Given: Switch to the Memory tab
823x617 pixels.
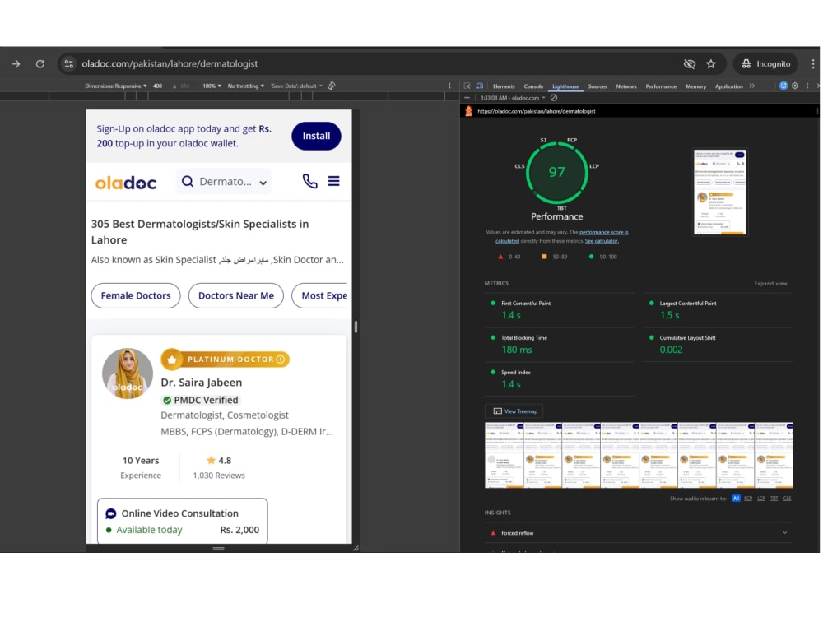Looking at the screenshot, I should pyautogui.click(x=695, y=86).
